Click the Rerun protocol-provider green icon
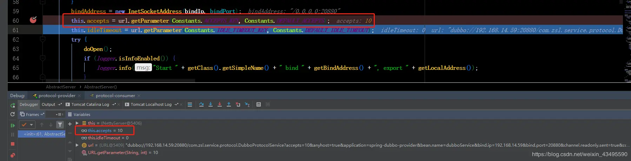Viewport: 631px width, 161px height. coord(13,105)
